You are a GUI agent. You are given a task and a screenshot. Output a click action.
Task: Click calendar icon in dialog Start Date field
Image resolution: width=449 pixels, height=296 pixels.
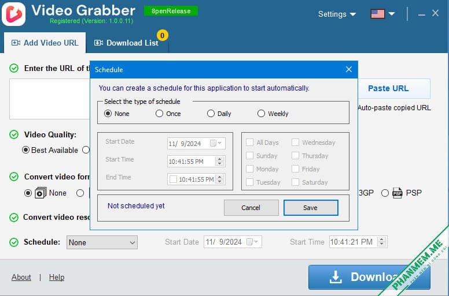(213, 143)
